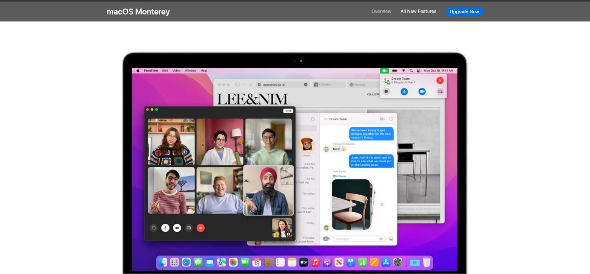Screen dimensions: 590x274
Task: Open System Preferences in the Dock
Action: [x=398, y=262]
